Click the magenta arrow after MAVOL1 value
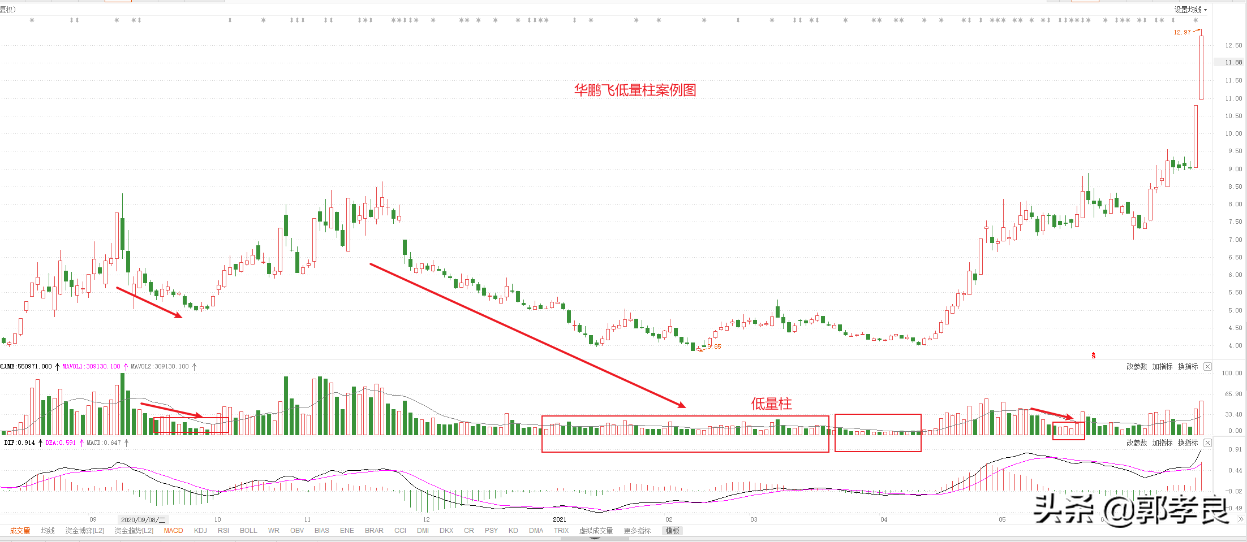The height and width of the screenshot is (542, 1247). [x=126, y=367]
